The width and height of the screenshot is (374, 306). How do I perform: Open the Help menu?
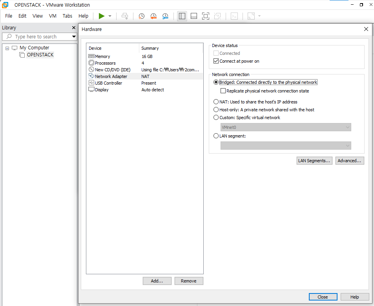click(x=84, y=16)
